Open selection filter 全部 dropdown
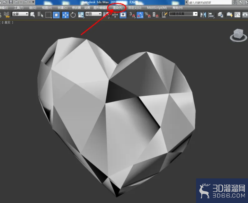Screen dimensions: 248x203 coord(20,14)
